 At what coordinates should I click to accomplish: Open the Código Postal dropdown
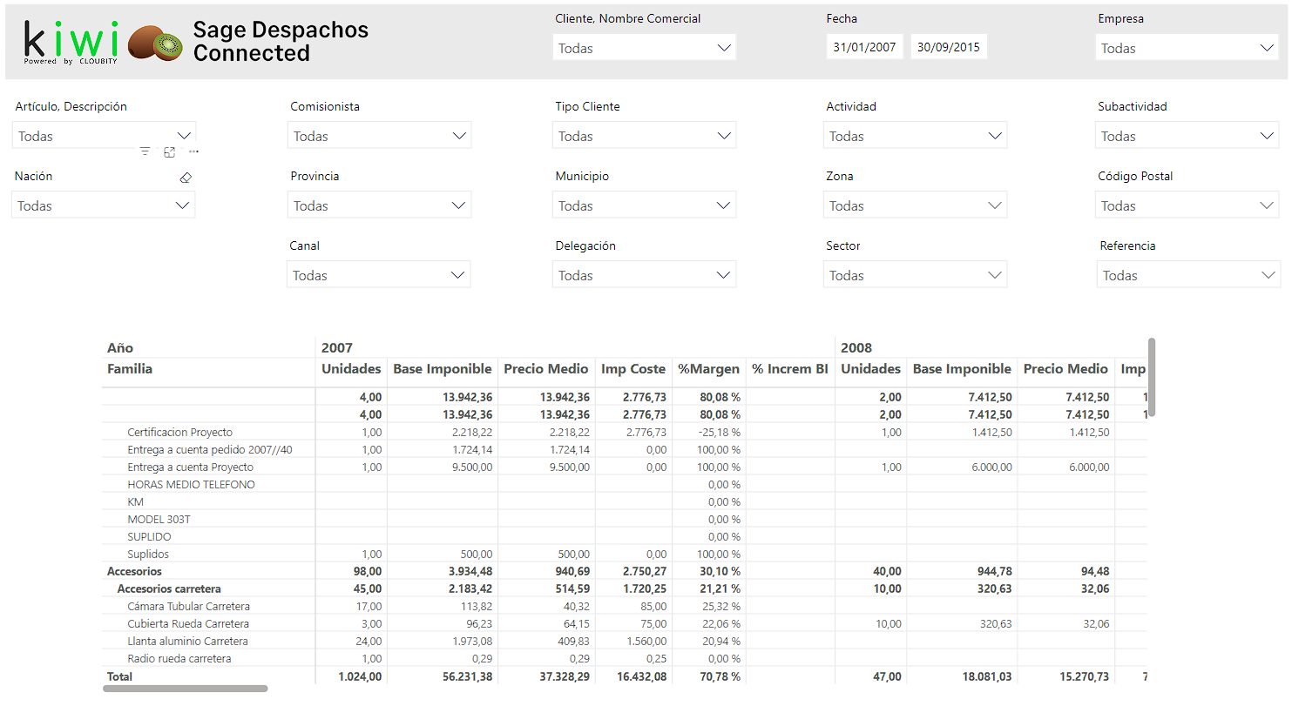(1187, 205)
